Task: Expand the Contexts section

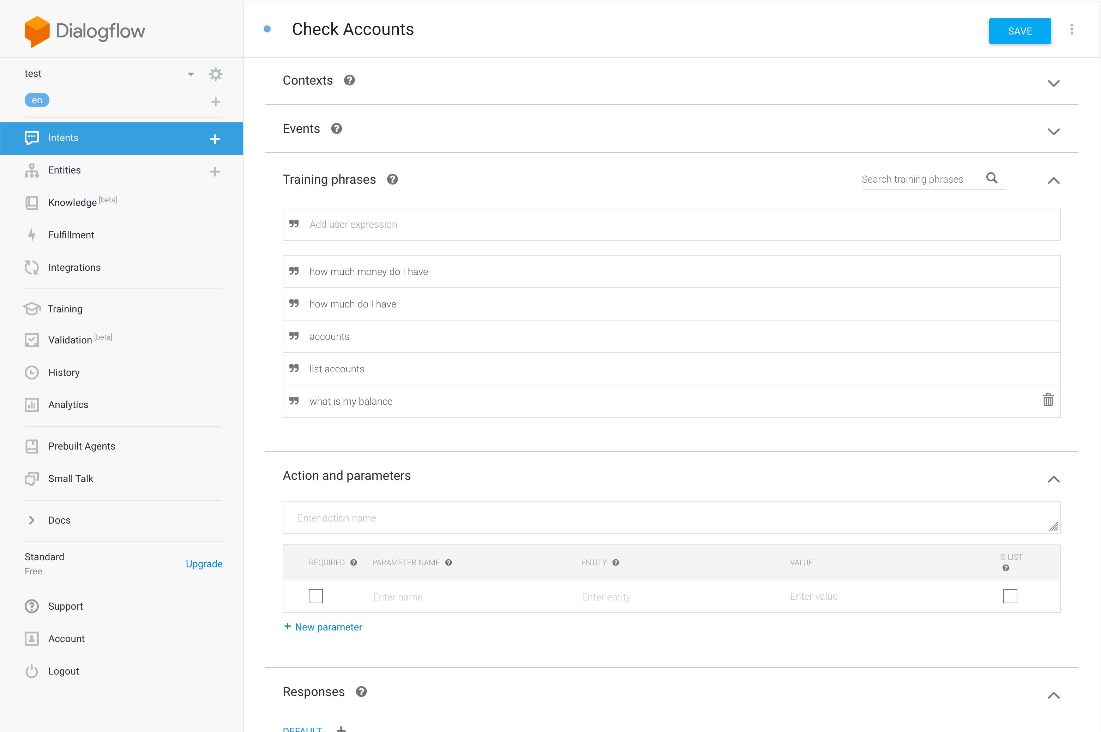Action: pos(1053,83)
